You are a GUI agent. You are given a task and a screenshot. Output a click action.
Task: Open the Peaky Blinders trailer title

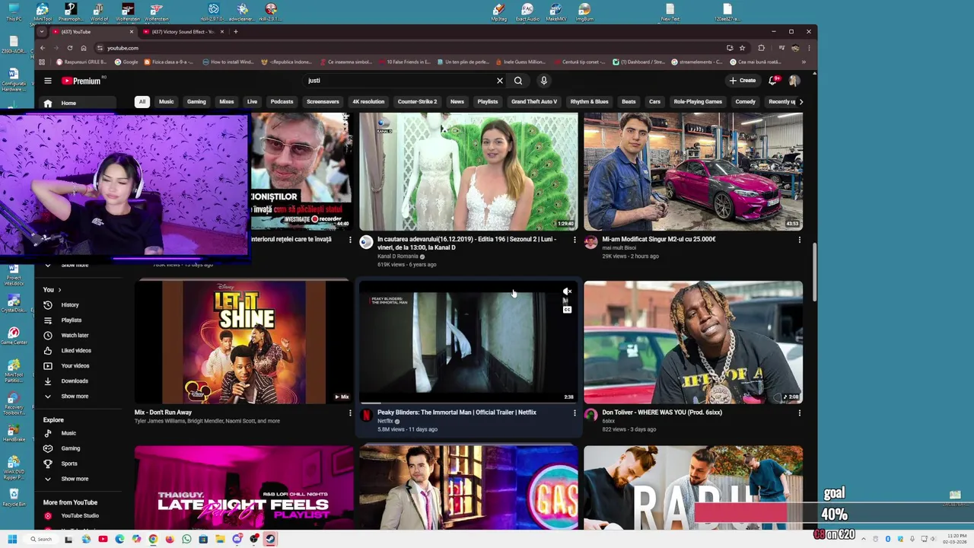(457, 413)
